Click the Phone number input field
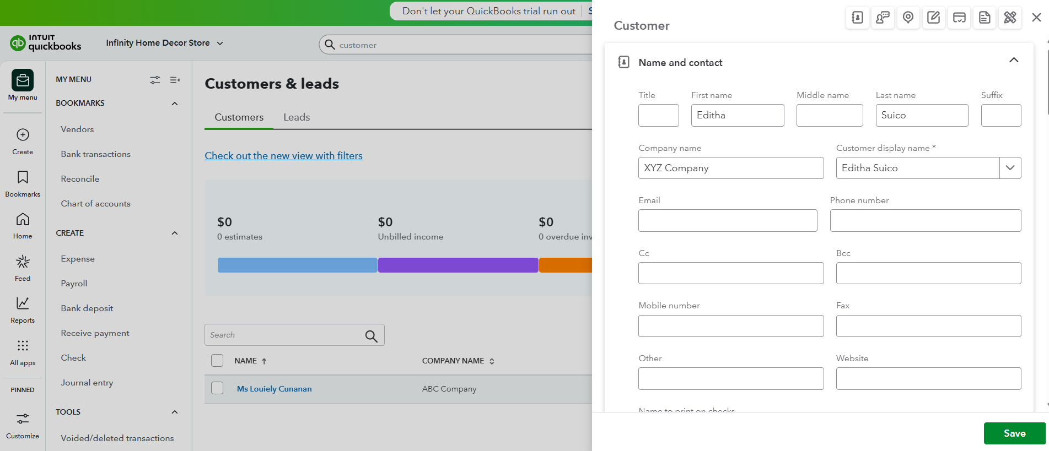The height and width of the screenshot is (451, 1049). pyautogui.click(x=926, y=220)
